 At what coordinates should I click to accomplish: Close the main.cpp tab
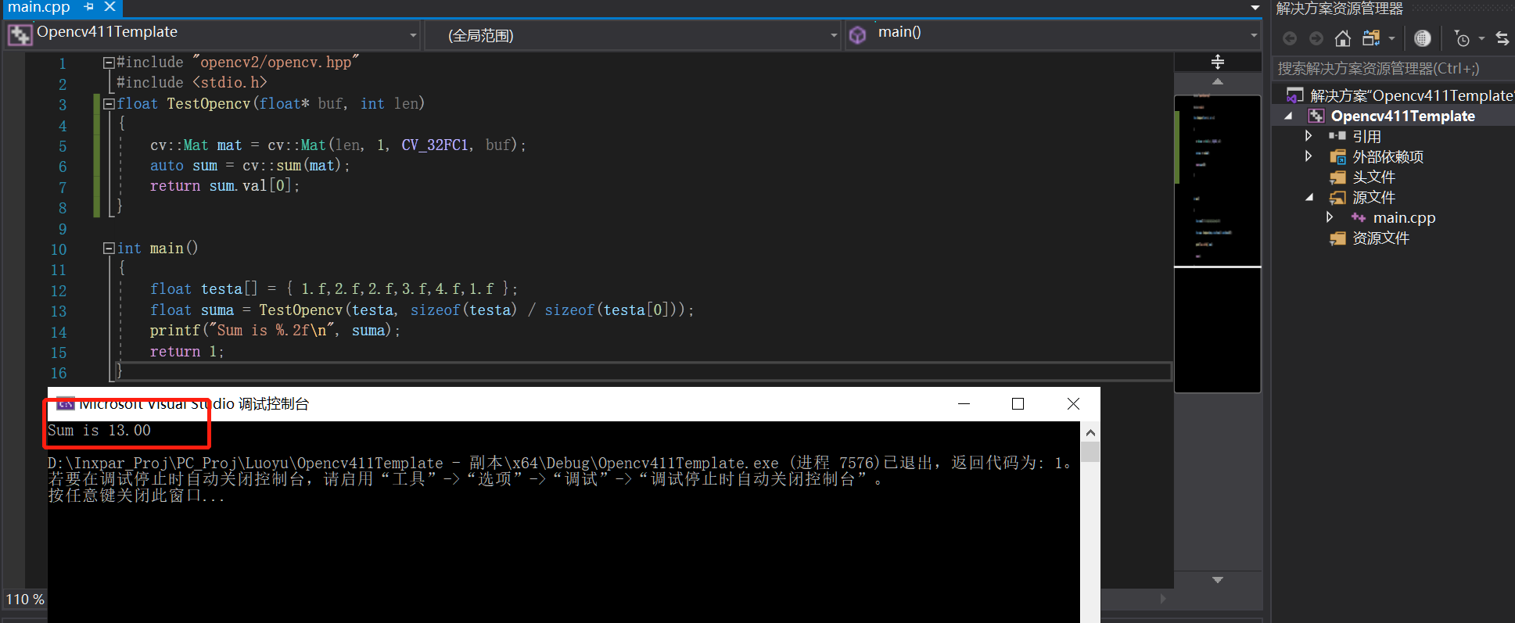point(109,7)
